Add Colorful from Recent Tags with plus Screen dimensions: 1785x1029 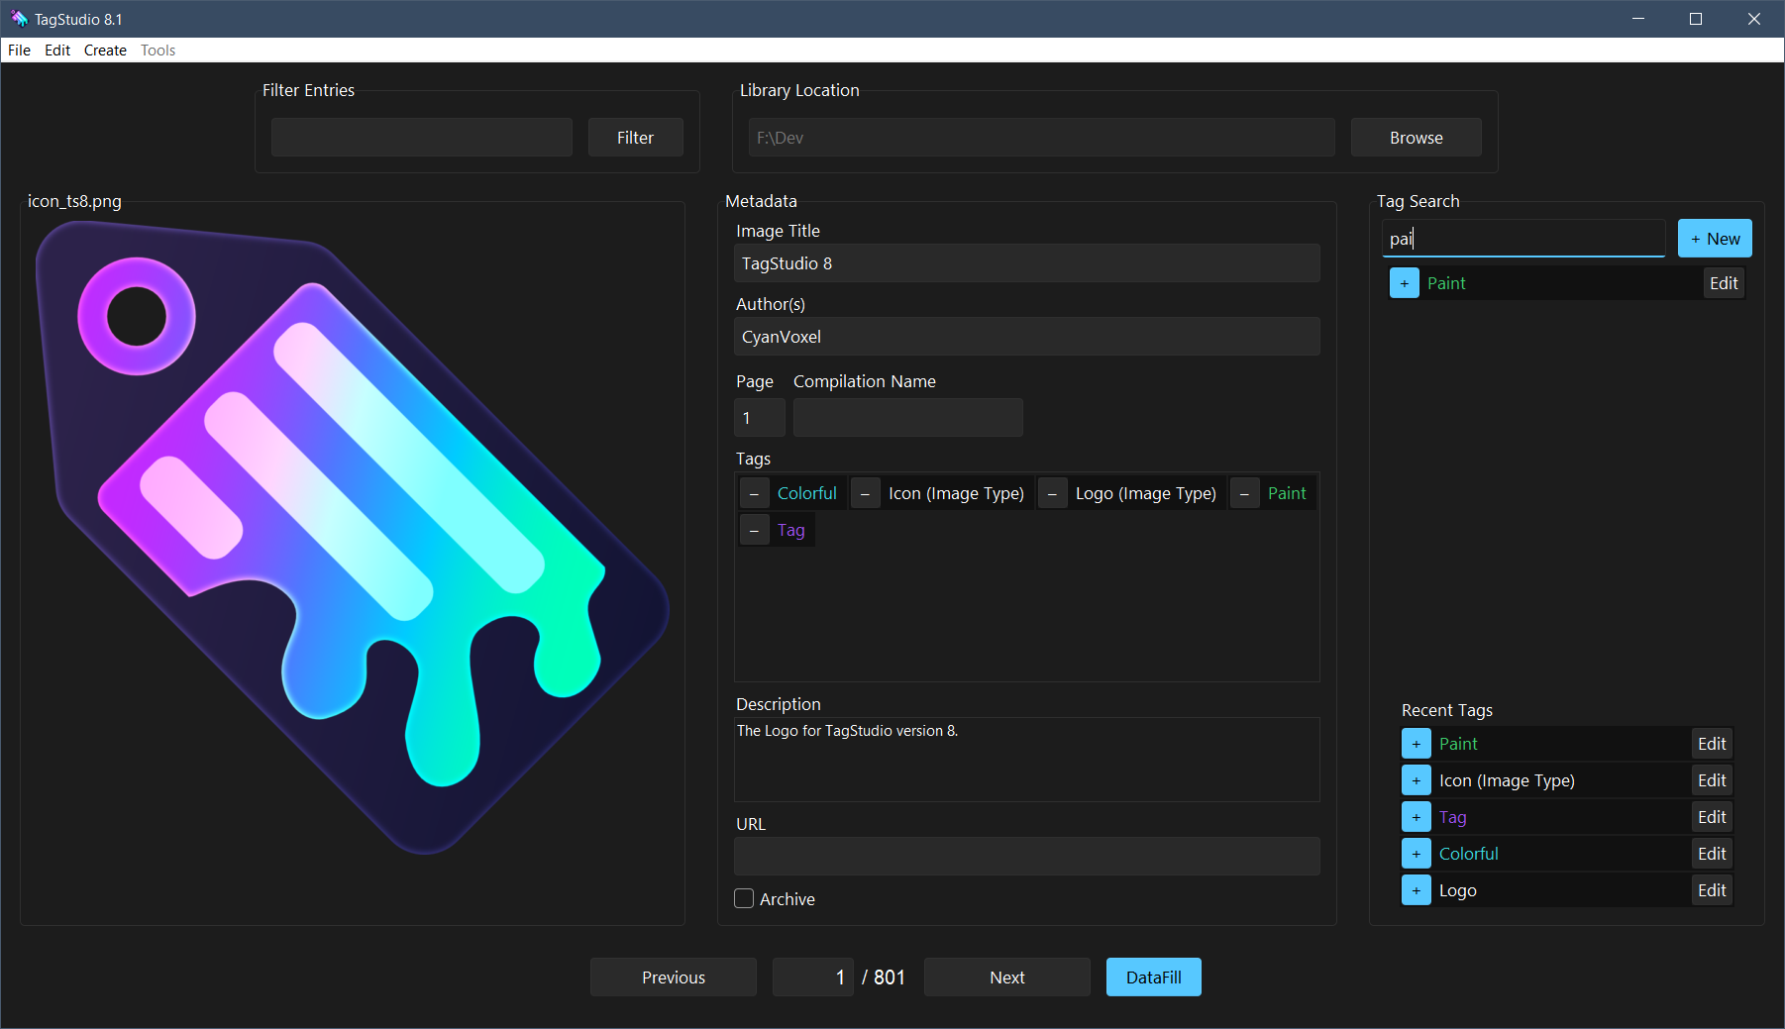point(1416,854)
